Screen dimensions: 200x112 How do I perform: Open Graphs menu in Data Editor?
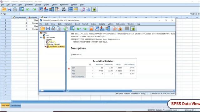pos(46,5)
